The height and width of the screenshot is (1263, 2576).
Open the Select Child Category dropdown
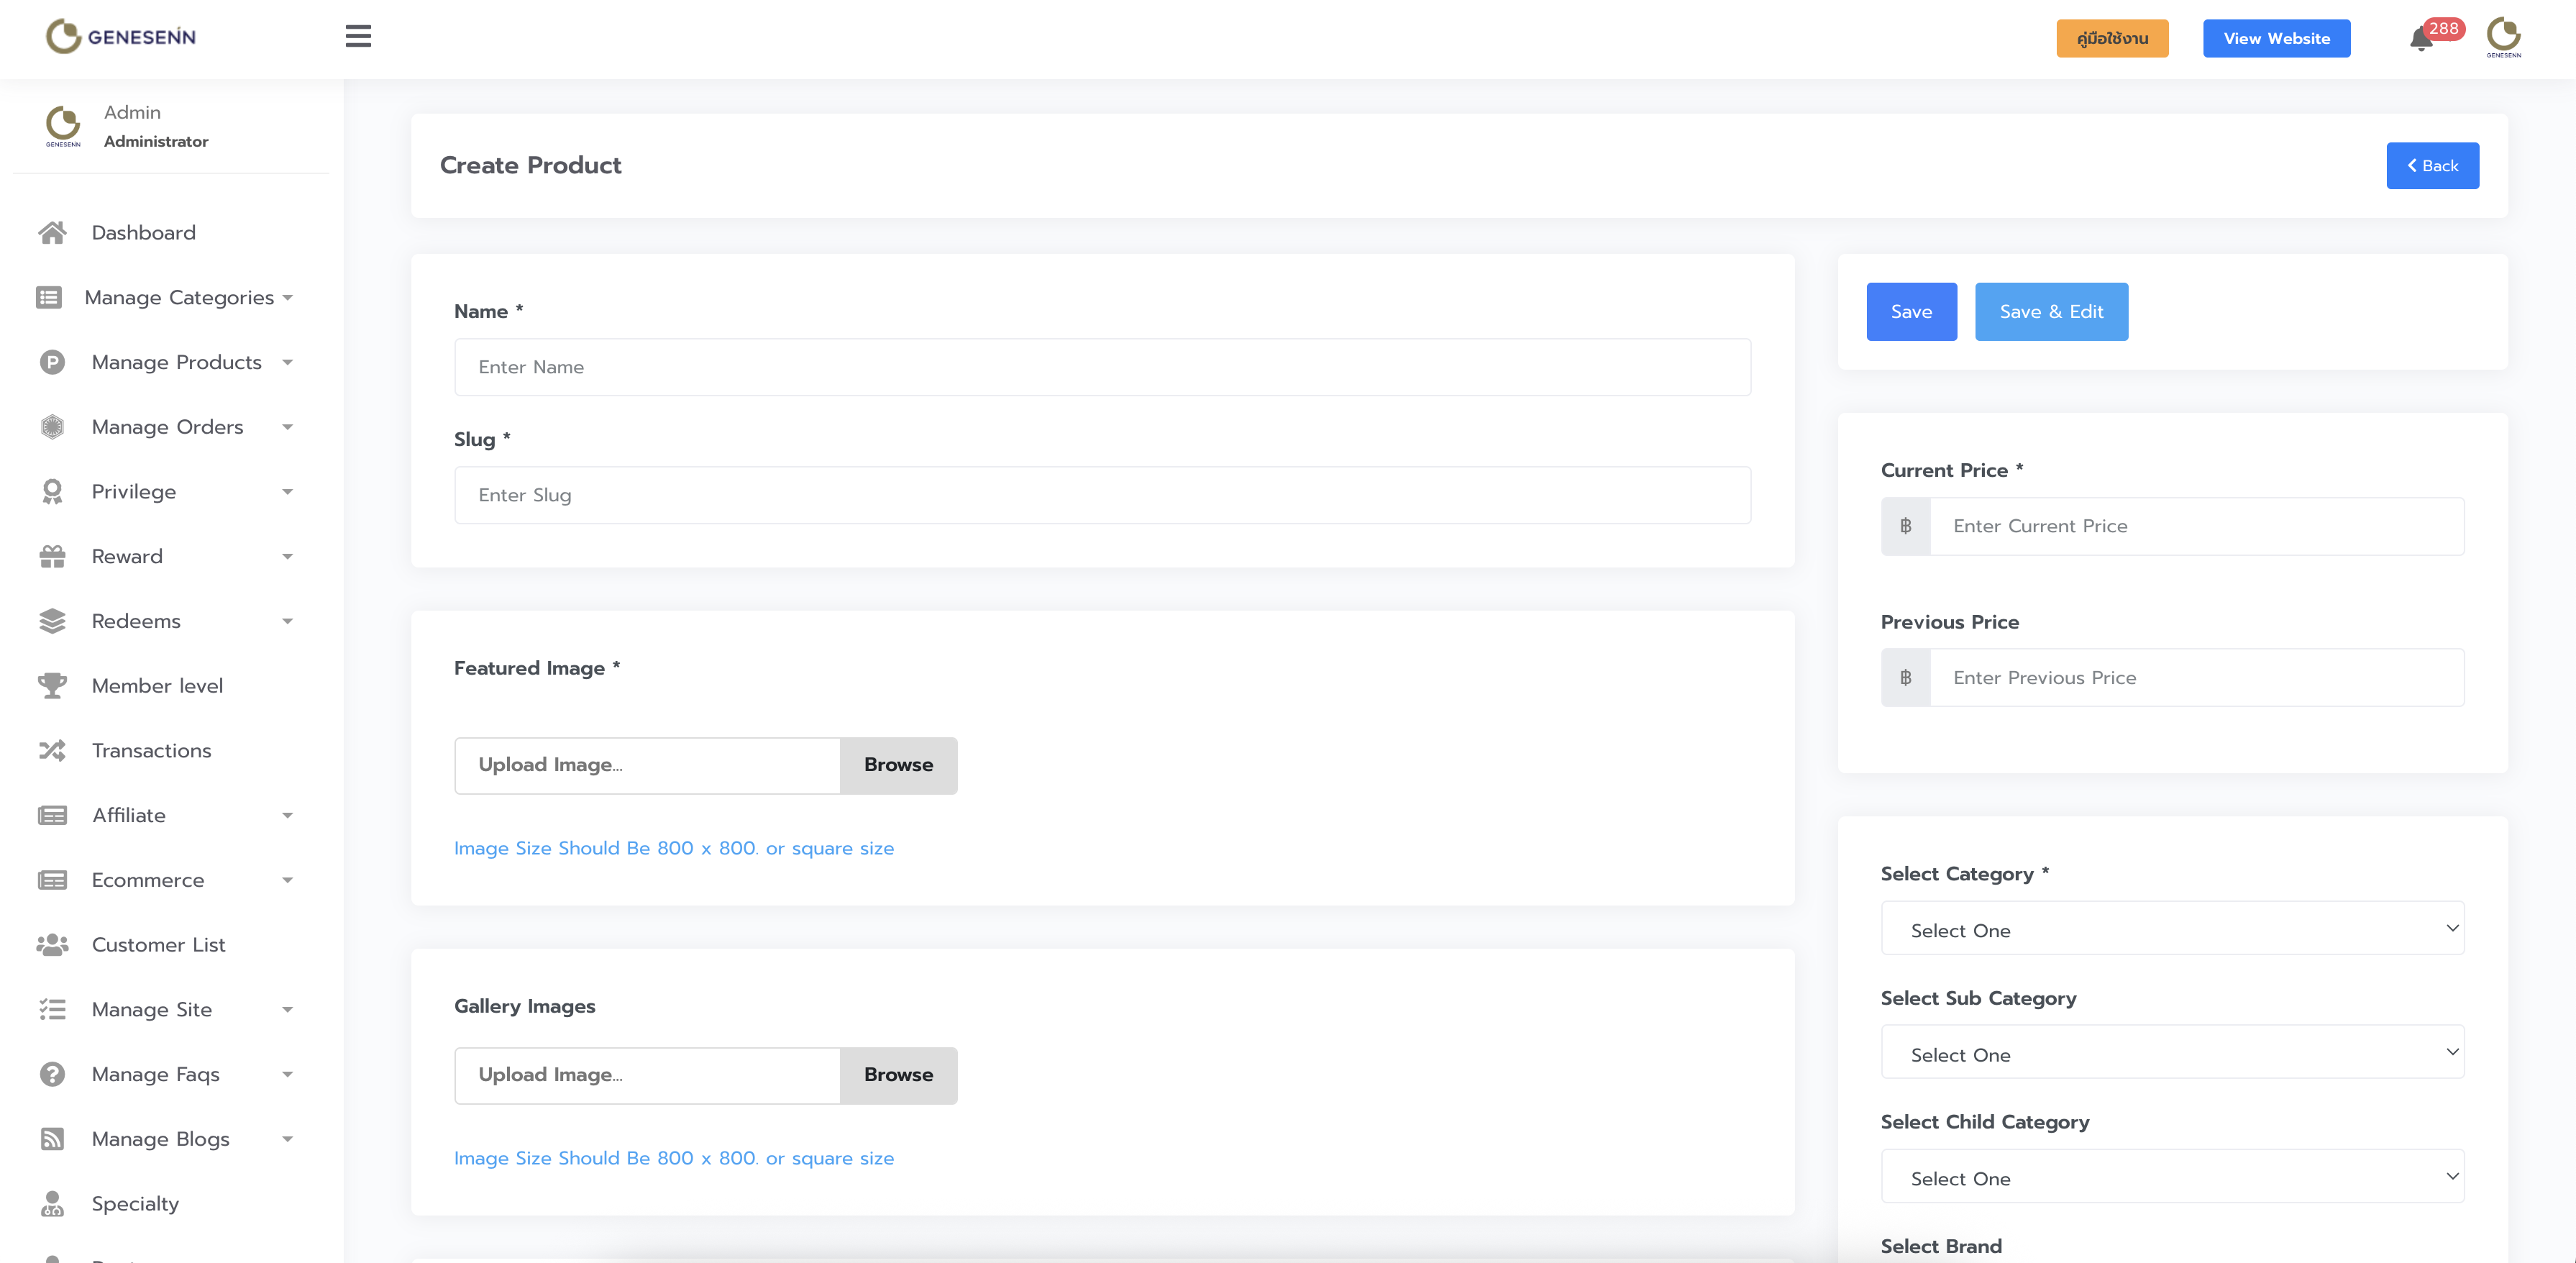(x=2171, y=1178)
